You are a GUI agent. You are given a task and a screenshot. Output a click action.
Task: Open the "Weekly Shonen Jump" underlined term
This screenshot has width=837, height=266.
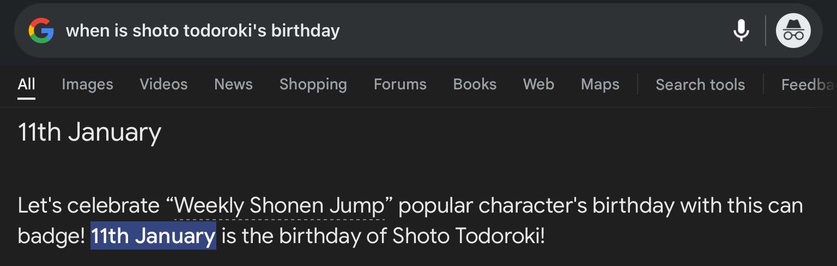[x=280, y=206]
